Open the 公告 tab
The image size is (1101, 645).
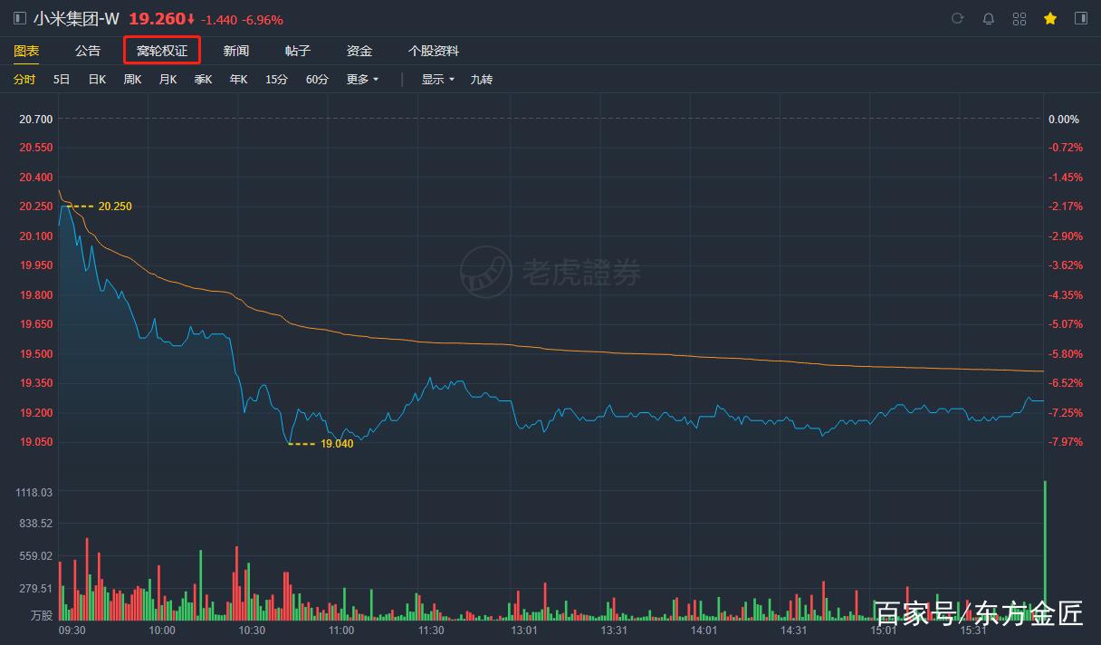(88, 51)
